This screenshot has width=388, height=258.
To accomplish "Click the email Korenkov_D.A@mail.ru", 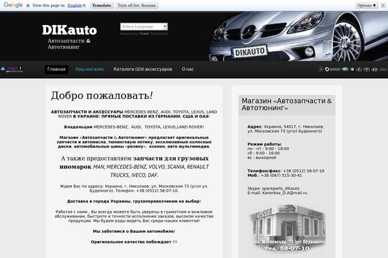I will pos(285,193).
